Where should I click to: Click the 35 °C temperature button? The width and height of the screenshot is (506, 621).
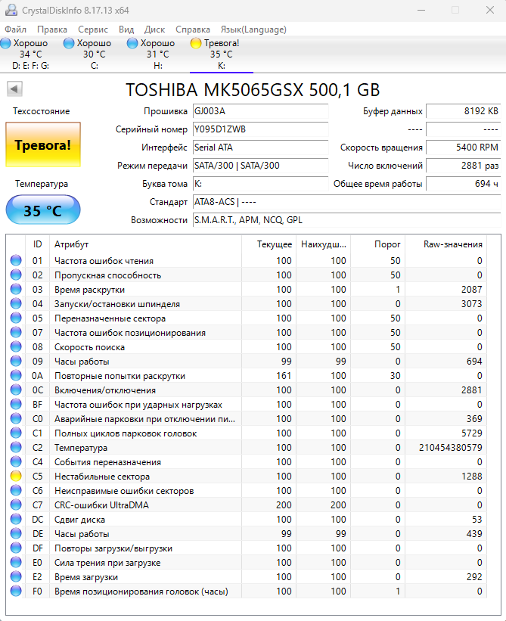(x=43, y=210)
